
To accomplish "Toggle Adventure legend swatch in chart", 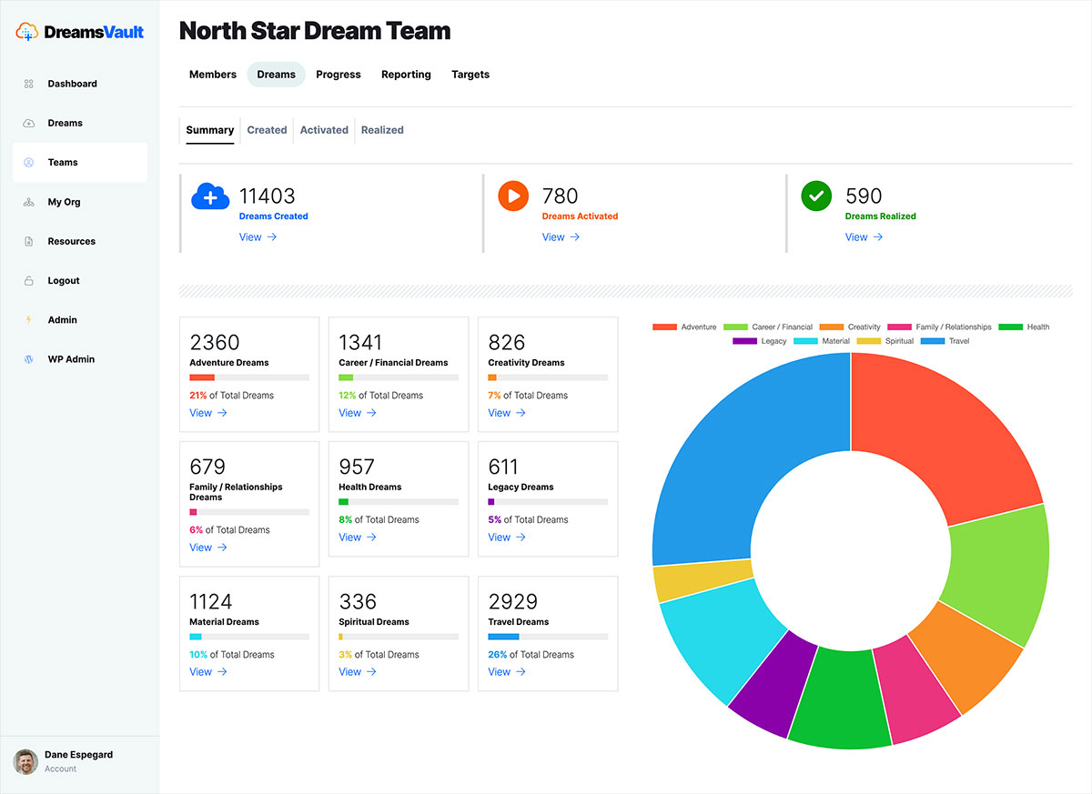I will coord(664,327).
